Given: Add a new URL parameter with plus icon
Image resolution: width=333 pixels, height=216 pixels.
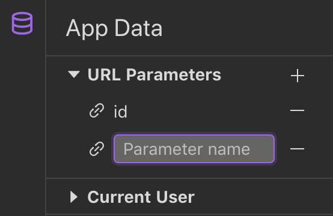Looking at the screenshot, I should (298, 76).
